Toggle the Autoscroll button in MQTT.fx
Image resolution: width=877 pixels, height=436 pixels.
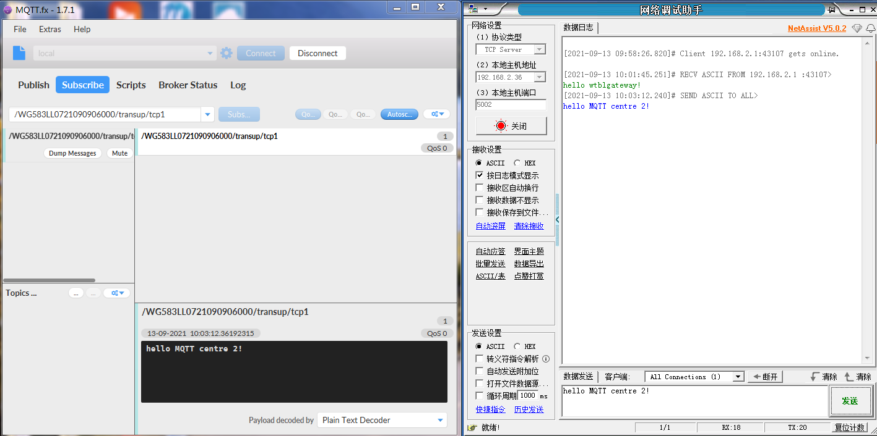tap(399, 114)
